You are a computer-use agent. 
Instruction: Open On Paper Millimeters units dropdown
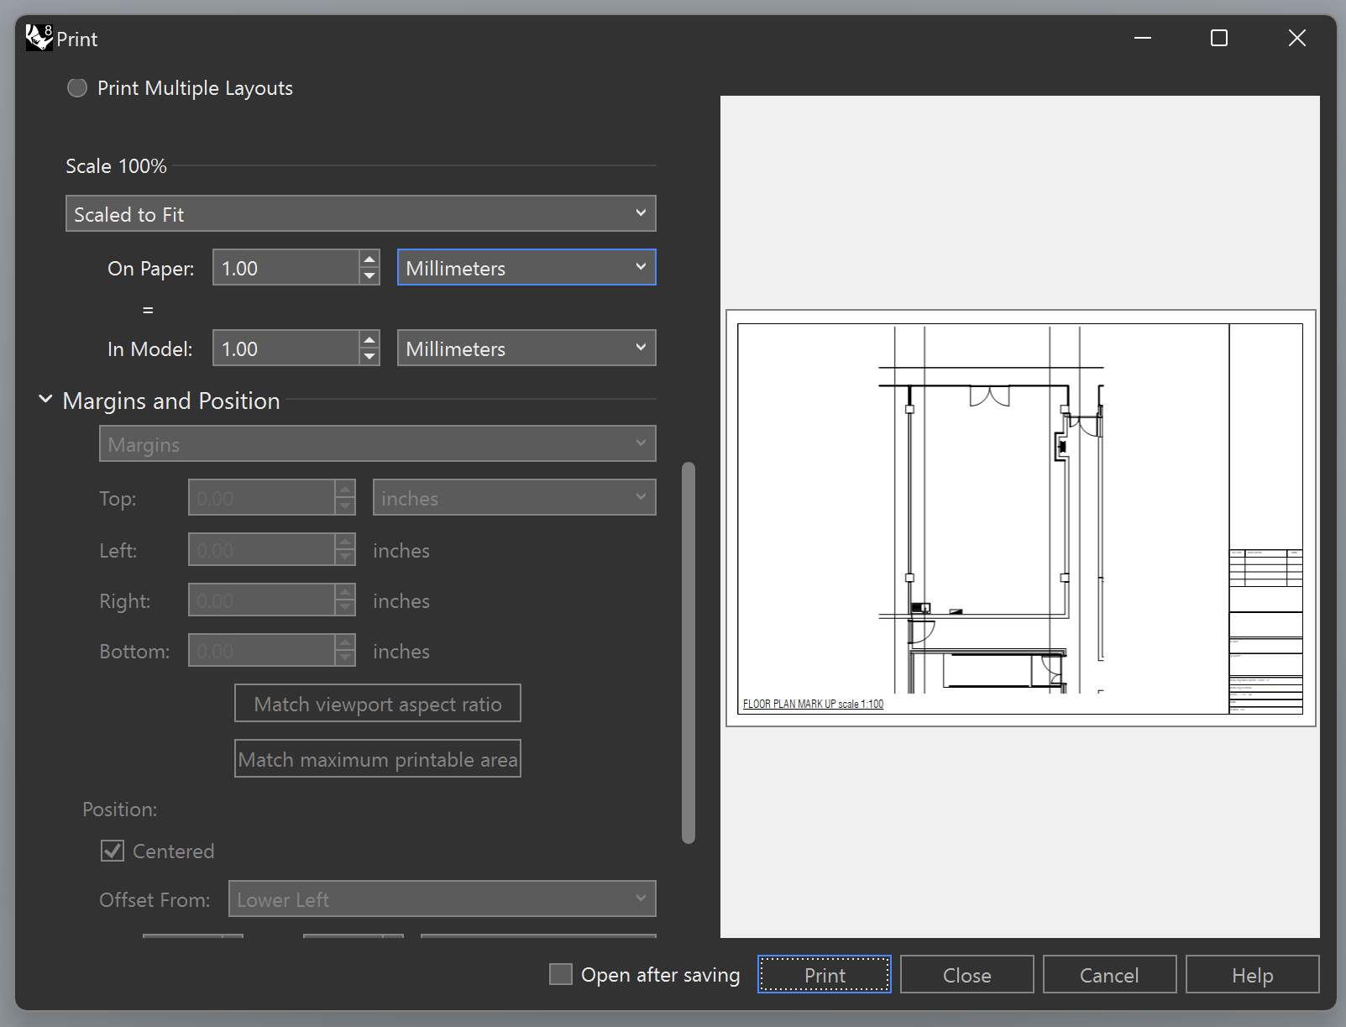point(526,268)
